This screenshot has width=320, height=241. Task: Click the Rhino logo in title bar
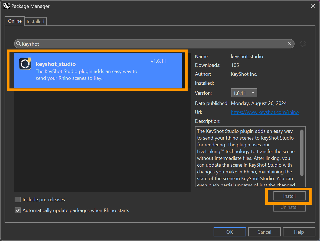coord(6,6)
